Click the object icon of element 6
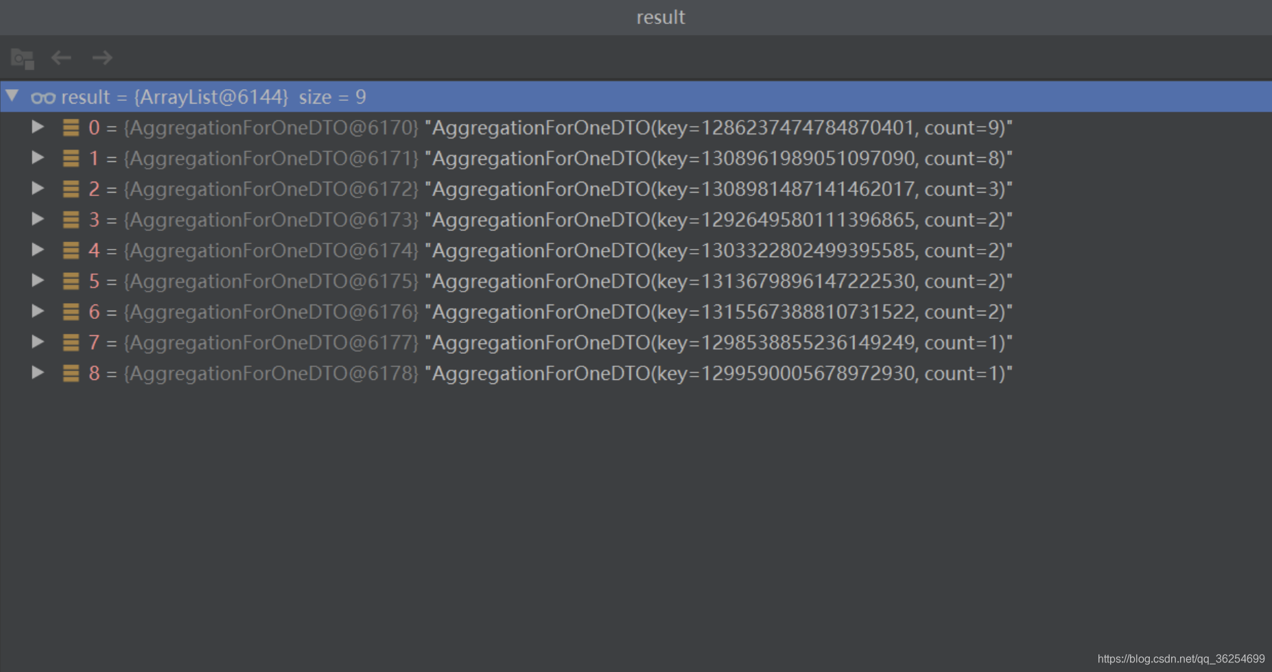Image resolution: width=1272 pixels, height=672 pixels. pyautogui.click(x=71, y=312)
